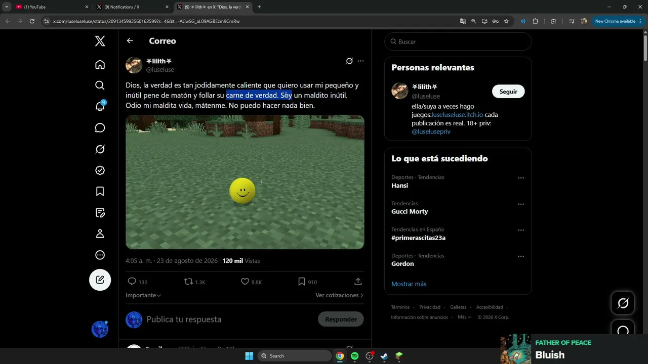Viewport: 648px width, 364px height.
Task: Click lilith's avatar on the post
Action: (x=134, y=65)
